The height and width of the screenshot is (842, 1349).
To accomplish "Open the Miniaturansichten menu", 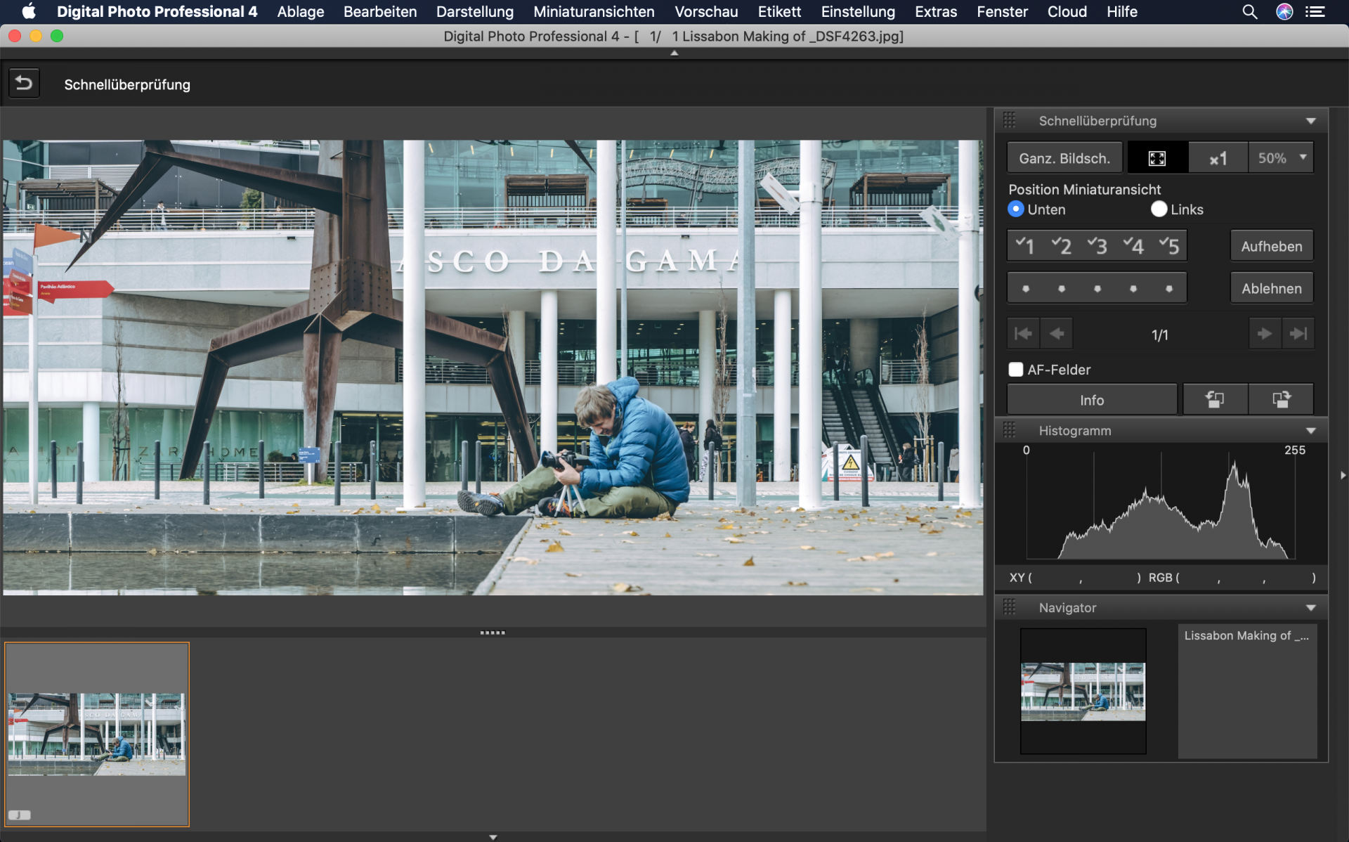I will coord(594,12).
